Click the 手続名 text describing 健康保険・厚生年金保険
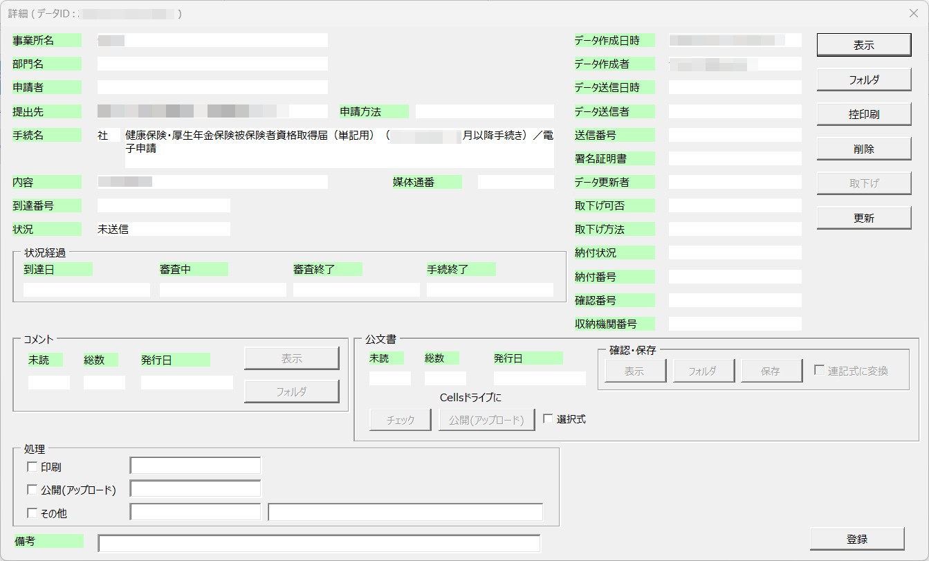 pos(340,147)
